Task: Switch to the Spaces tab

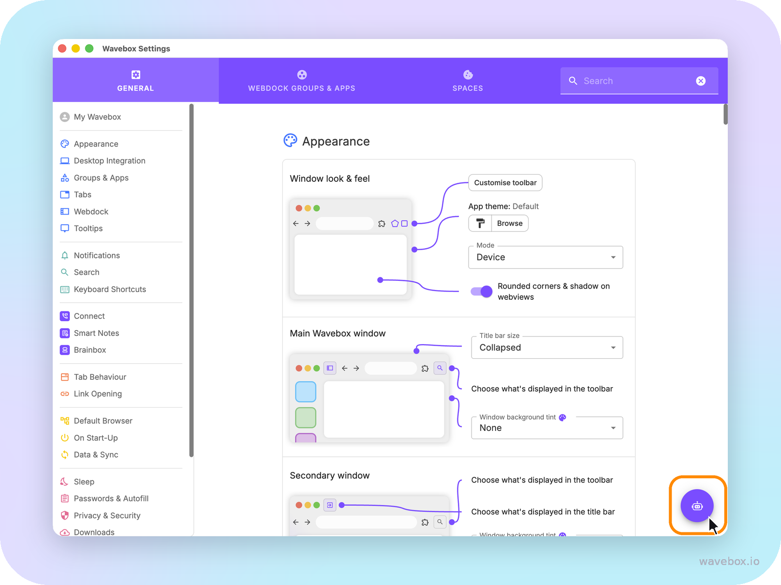Action: tap(468, 81)
